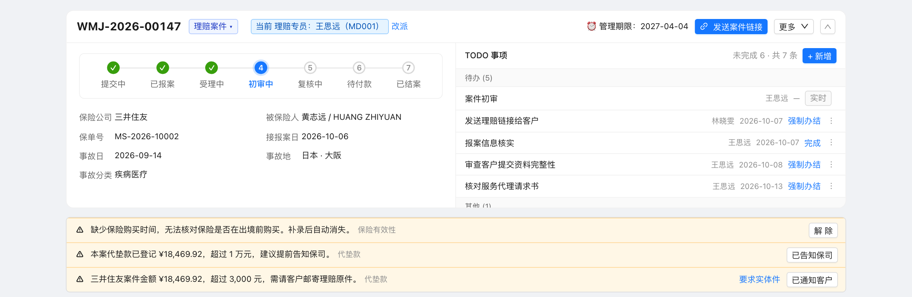Click the completed step 提交中 checkmark
Screen dimensions: 912x297
pyautogui.click(x=113, y=67)
